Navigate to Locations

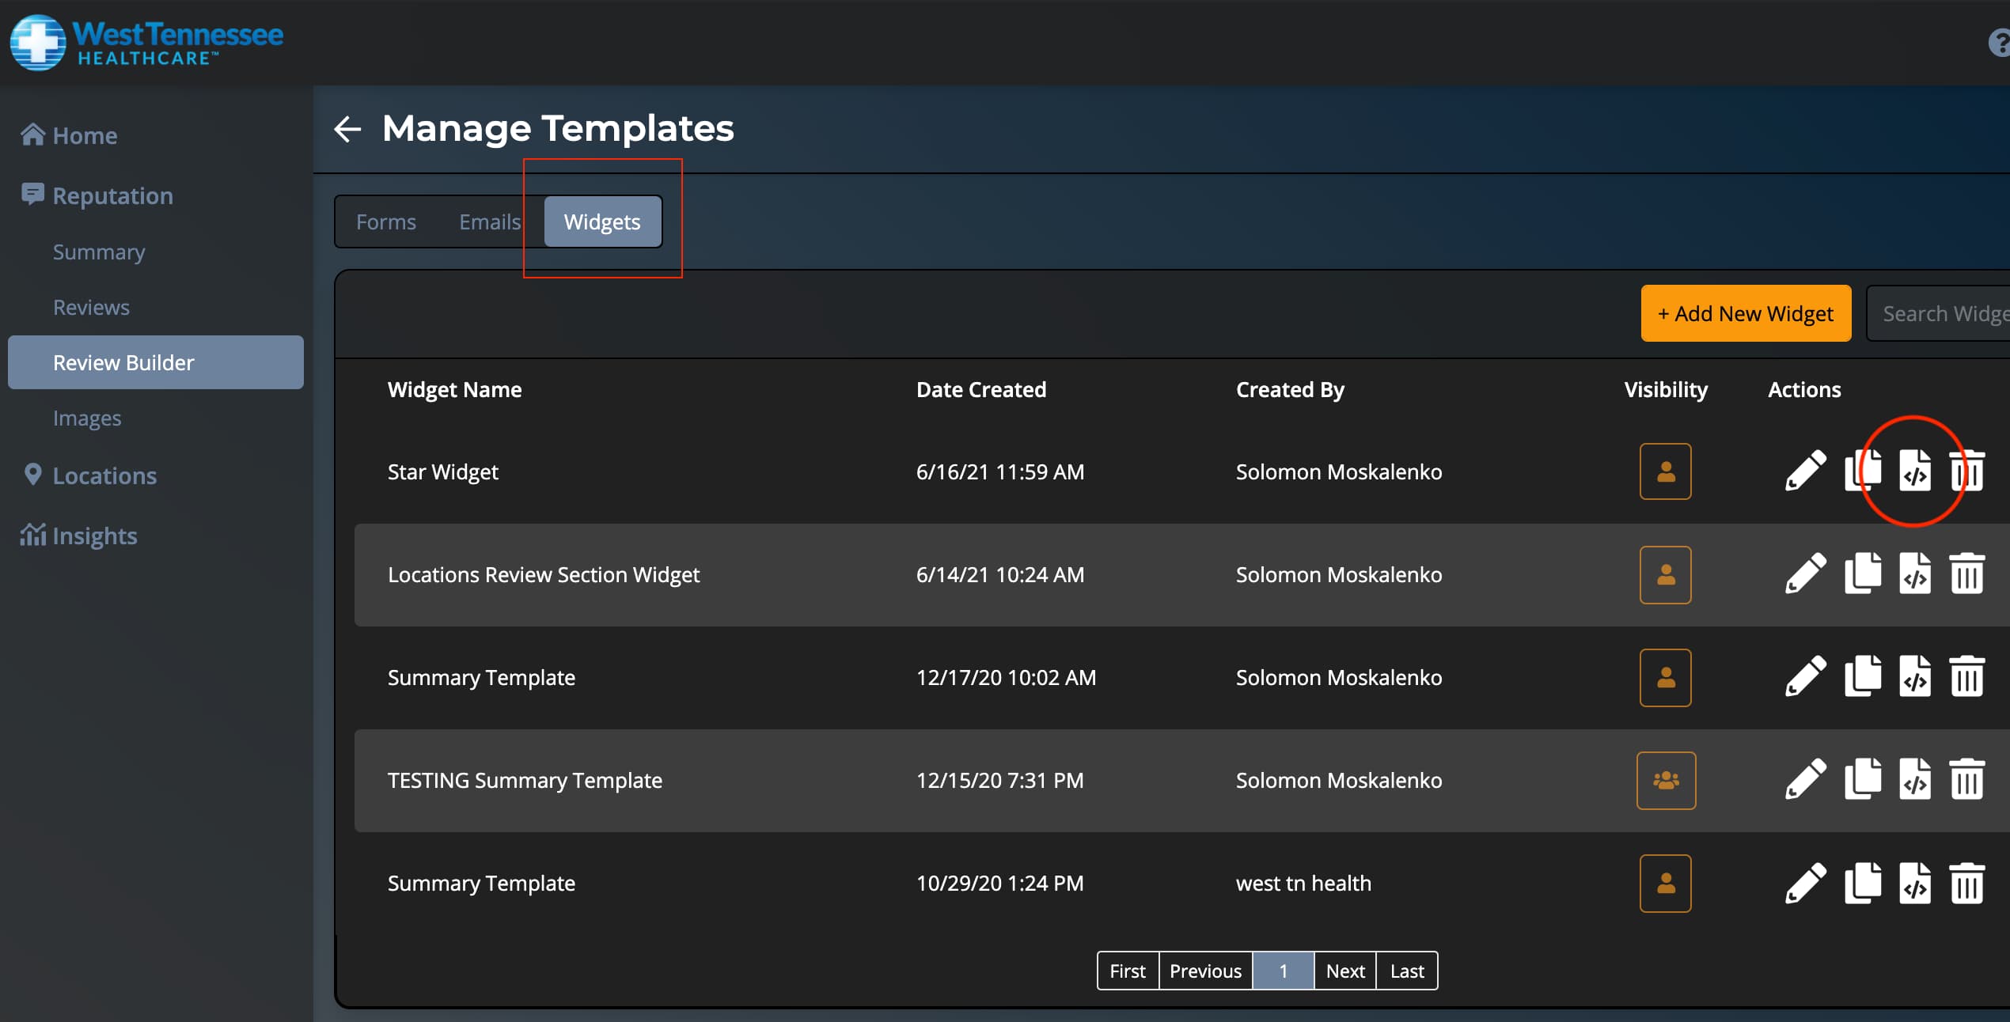point(89,475)
